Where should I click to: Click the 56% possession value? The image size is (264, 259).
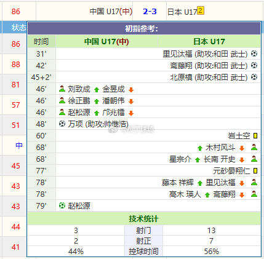coord(212,251)
